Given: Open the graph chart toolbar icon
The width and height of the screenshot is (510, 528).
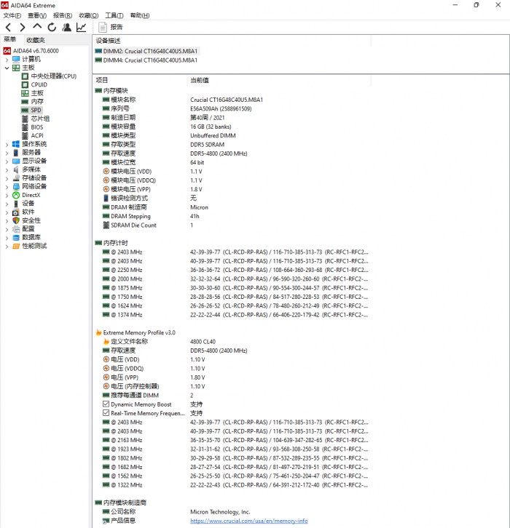Looking at the screenshot, I should point(82,28).
